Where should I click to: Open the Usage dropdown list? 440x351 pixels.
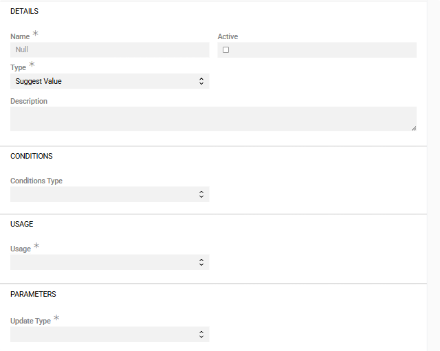(109, 262)
